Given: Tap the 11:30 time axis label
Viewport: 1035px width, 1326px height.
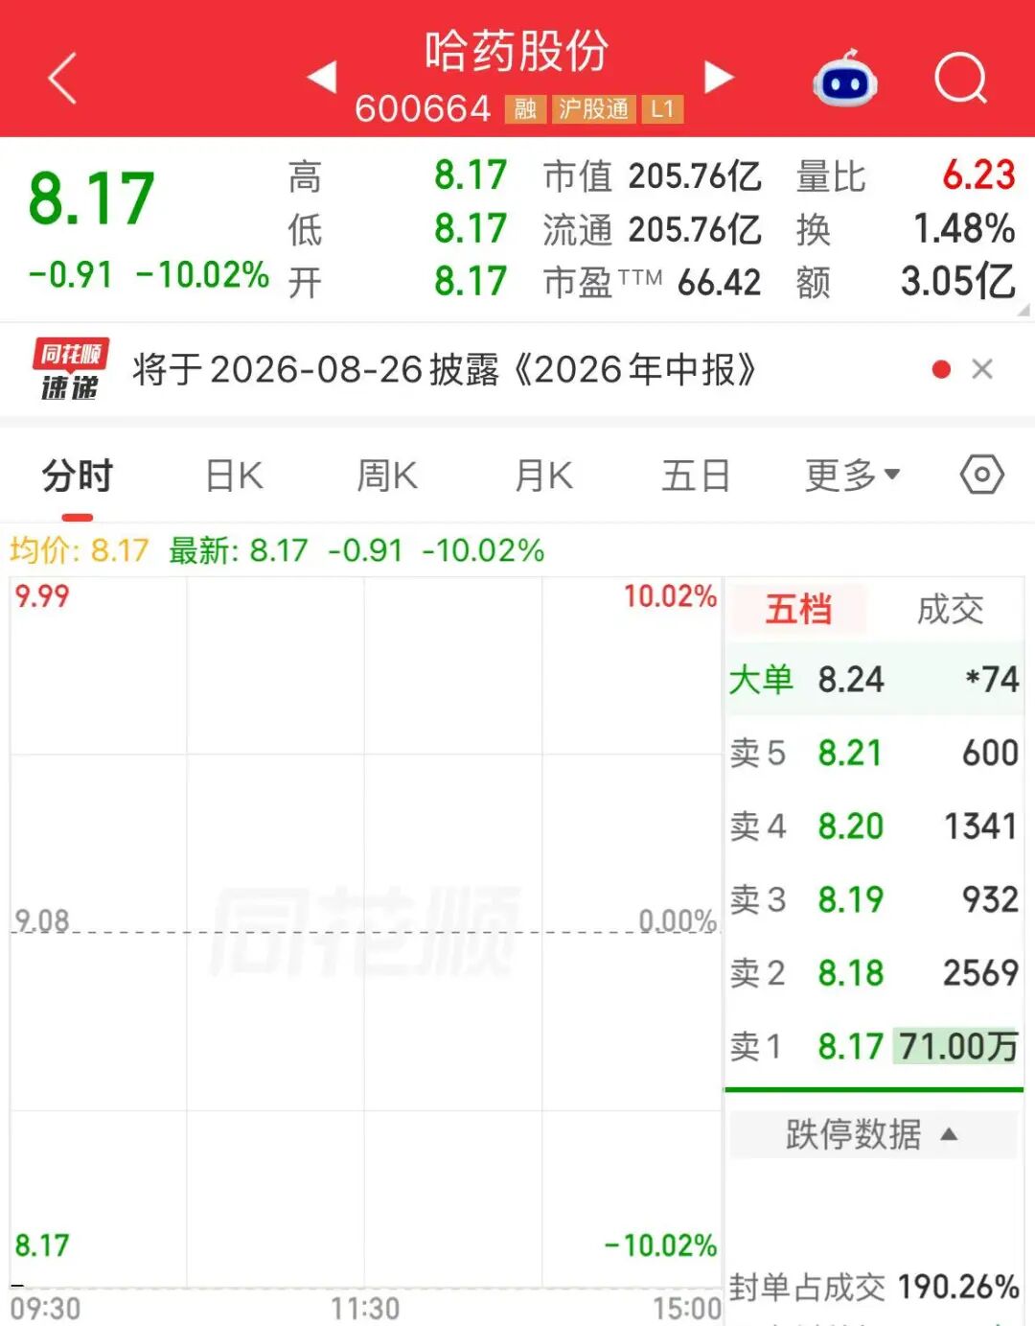Looking at the screenshot, I should click(365, 1309).
